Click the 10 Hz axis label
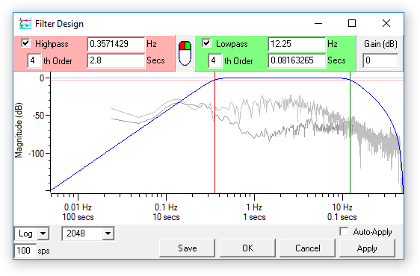This screenshot has width=420, height=276. (x=342, y=207)
